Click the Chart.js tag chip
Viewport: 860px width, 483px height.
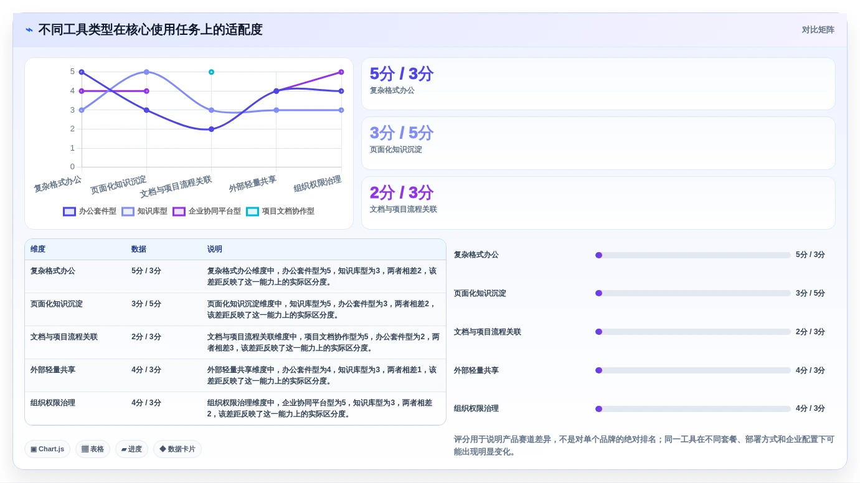tap(47, 449)
